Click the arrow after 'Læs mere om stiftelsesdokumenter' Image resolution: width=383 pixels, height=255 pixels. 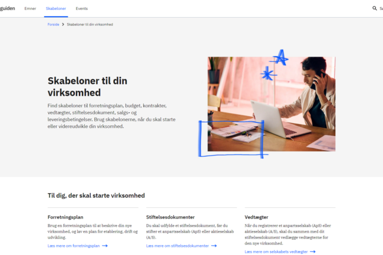point(213,245)
